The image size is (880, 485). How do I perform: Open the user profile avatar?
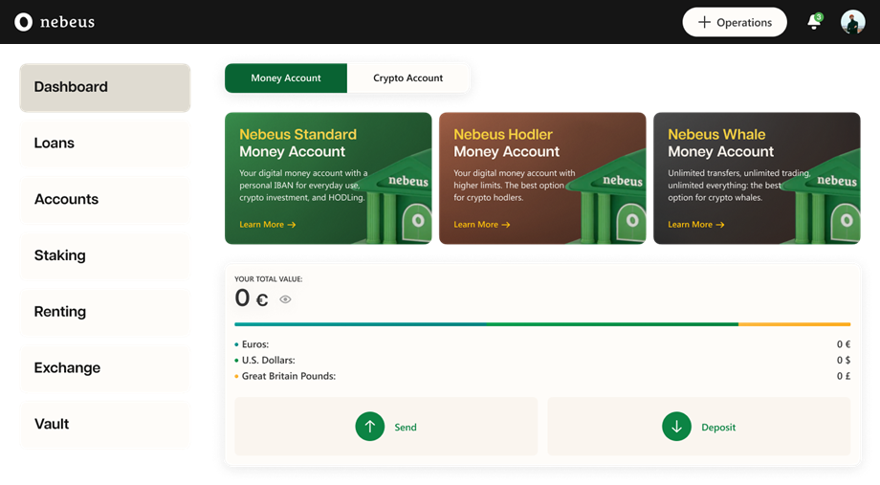pyautogui.click(x=852, y=22)
